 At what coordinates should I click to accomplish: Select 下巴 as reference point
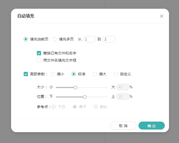tap(54, 107)
